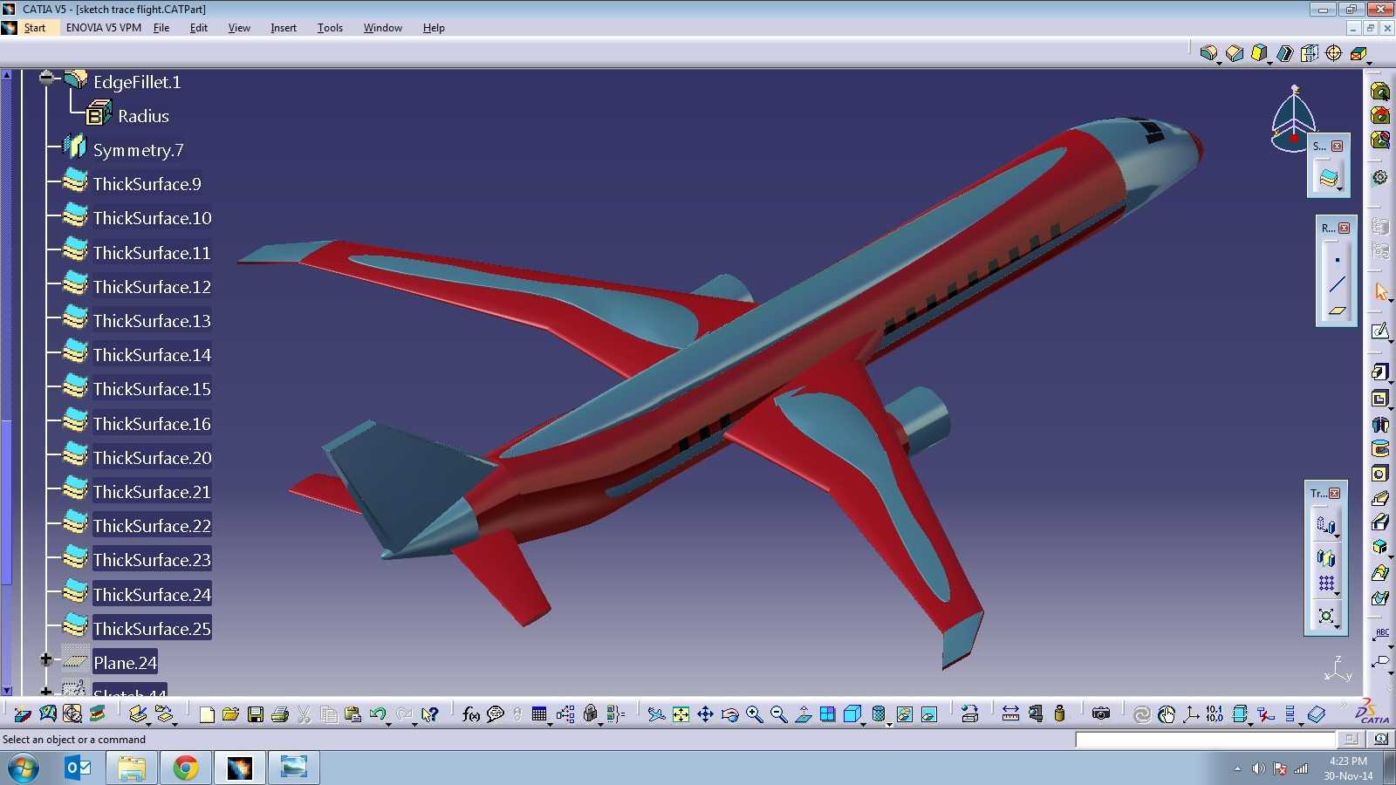
Task: Open the Design Table icon
Action: 539,714
